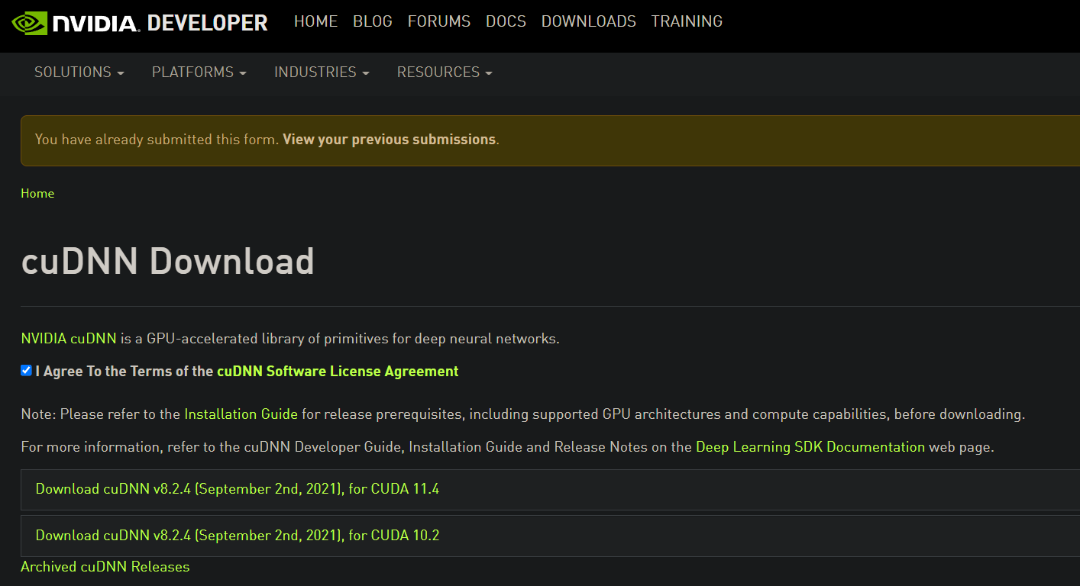Open Deep Learning SDK Documentation link
Image resolution: width=1080 pixels, height=586 pixels.
coord(810,447)
